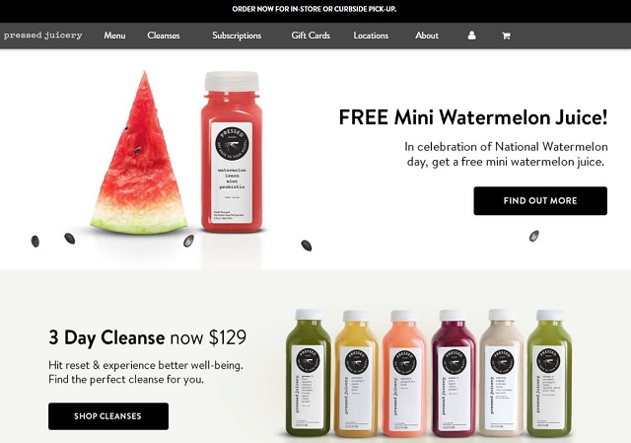This screenshot has width=631, height=443.
Task: Open the shopping cart icon
Action: pyautogui.click(x=506, y=36)
